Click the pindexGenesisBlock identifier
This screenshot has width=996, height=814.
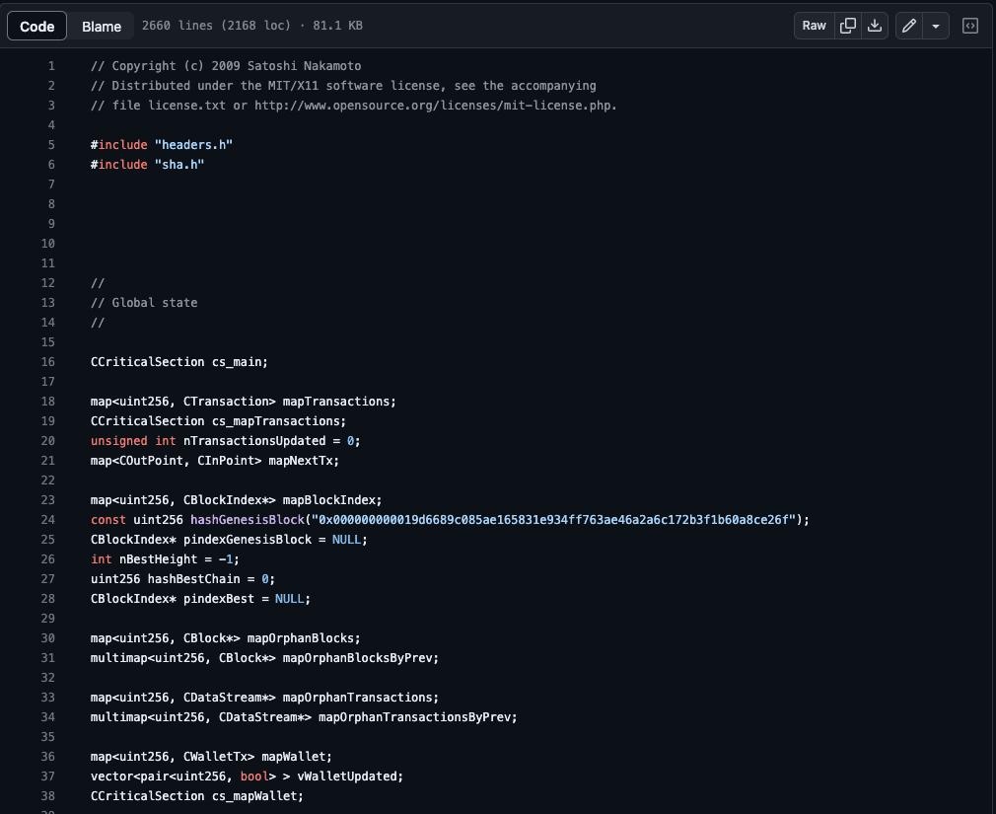pyautogui.click(x=233, y=540)
